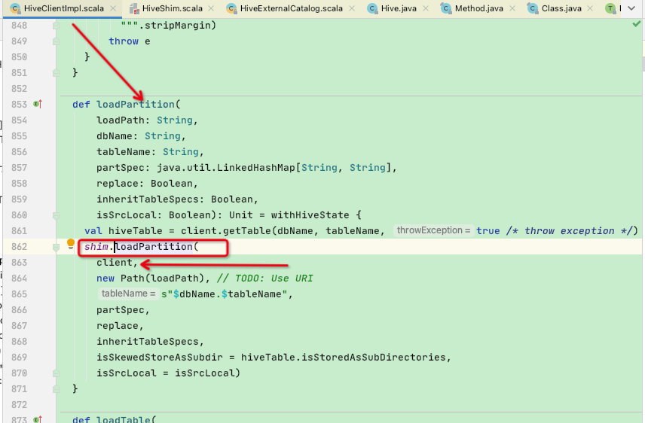This screenshot has width=645, height=423.
Task: Click 'withHiveState' on line 860
Action: tap(310, 215)
